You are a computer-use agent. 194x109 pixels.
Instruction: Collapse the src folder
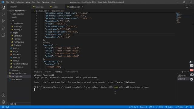click(13, 20)
